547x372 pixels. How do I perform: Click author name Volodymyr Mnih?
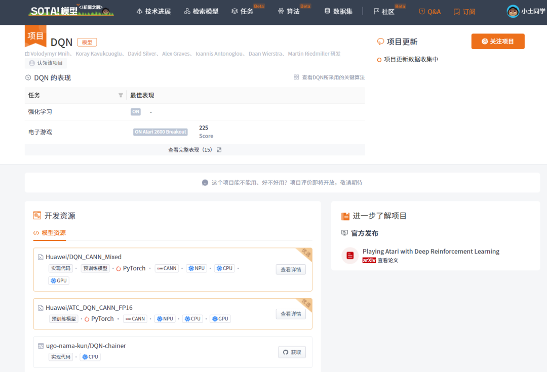click(x=50, y=54)
